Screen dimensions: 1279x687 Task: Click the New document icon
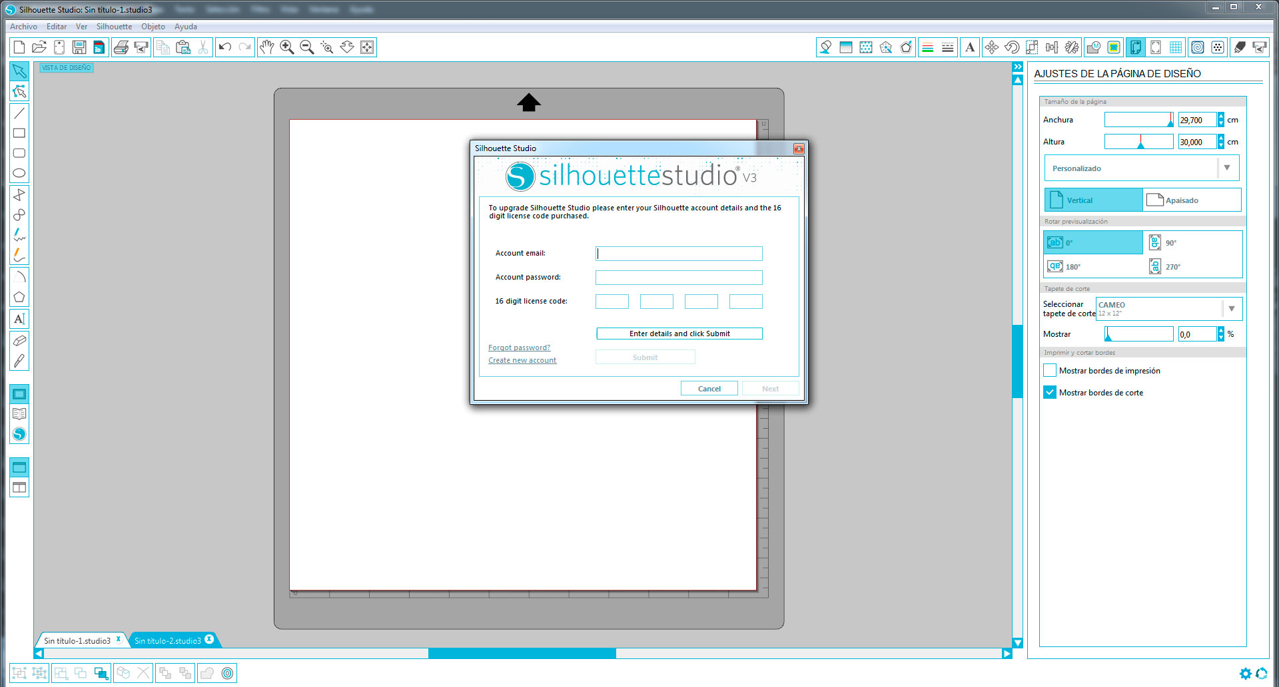[19, 47]
